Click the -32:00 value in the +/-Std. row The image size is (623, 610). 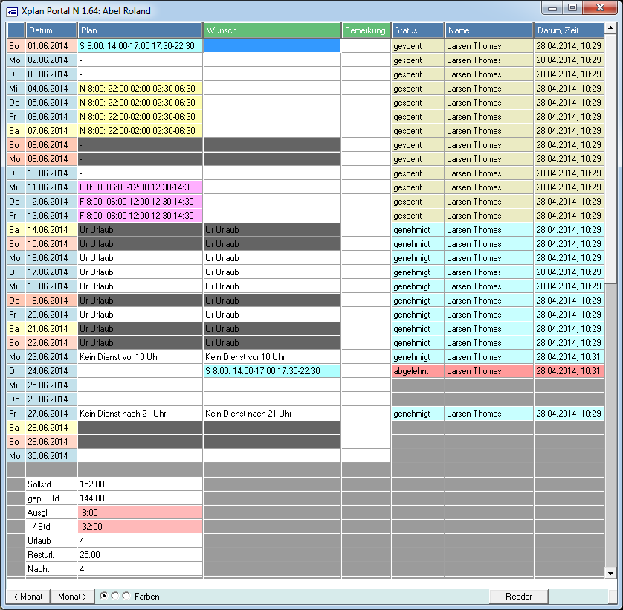point(140,527)
